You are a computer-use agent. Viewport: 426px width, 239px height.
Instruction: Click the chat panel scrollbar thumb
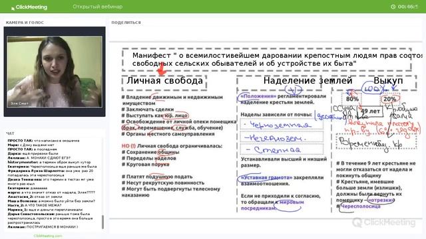(103, 222)
